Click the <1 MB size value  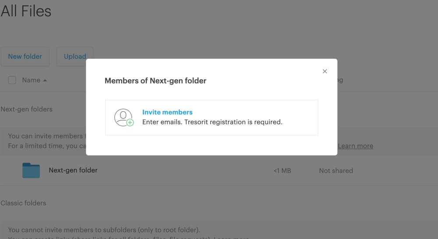282,171
